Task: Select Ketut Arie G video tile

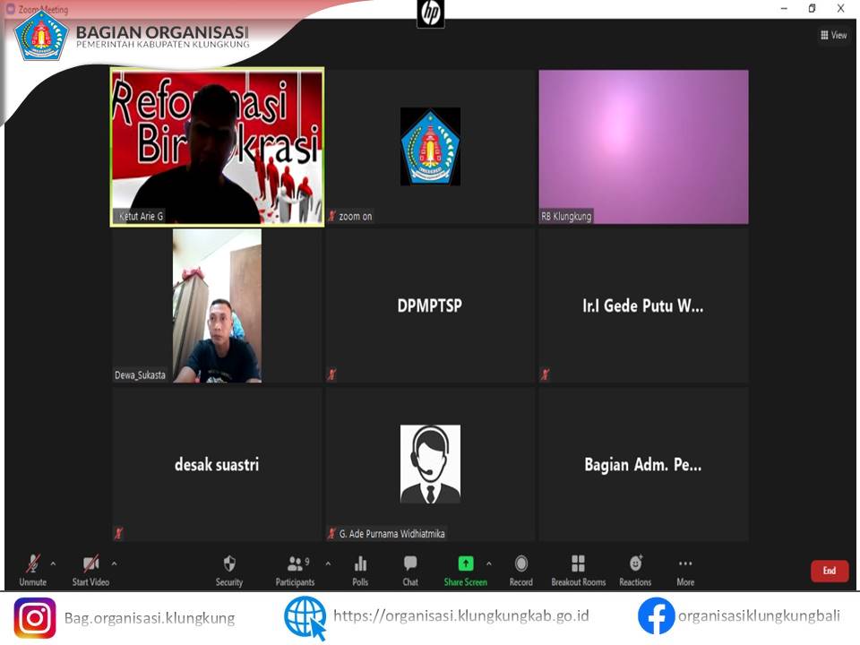Action: click(x=217, y=146)
